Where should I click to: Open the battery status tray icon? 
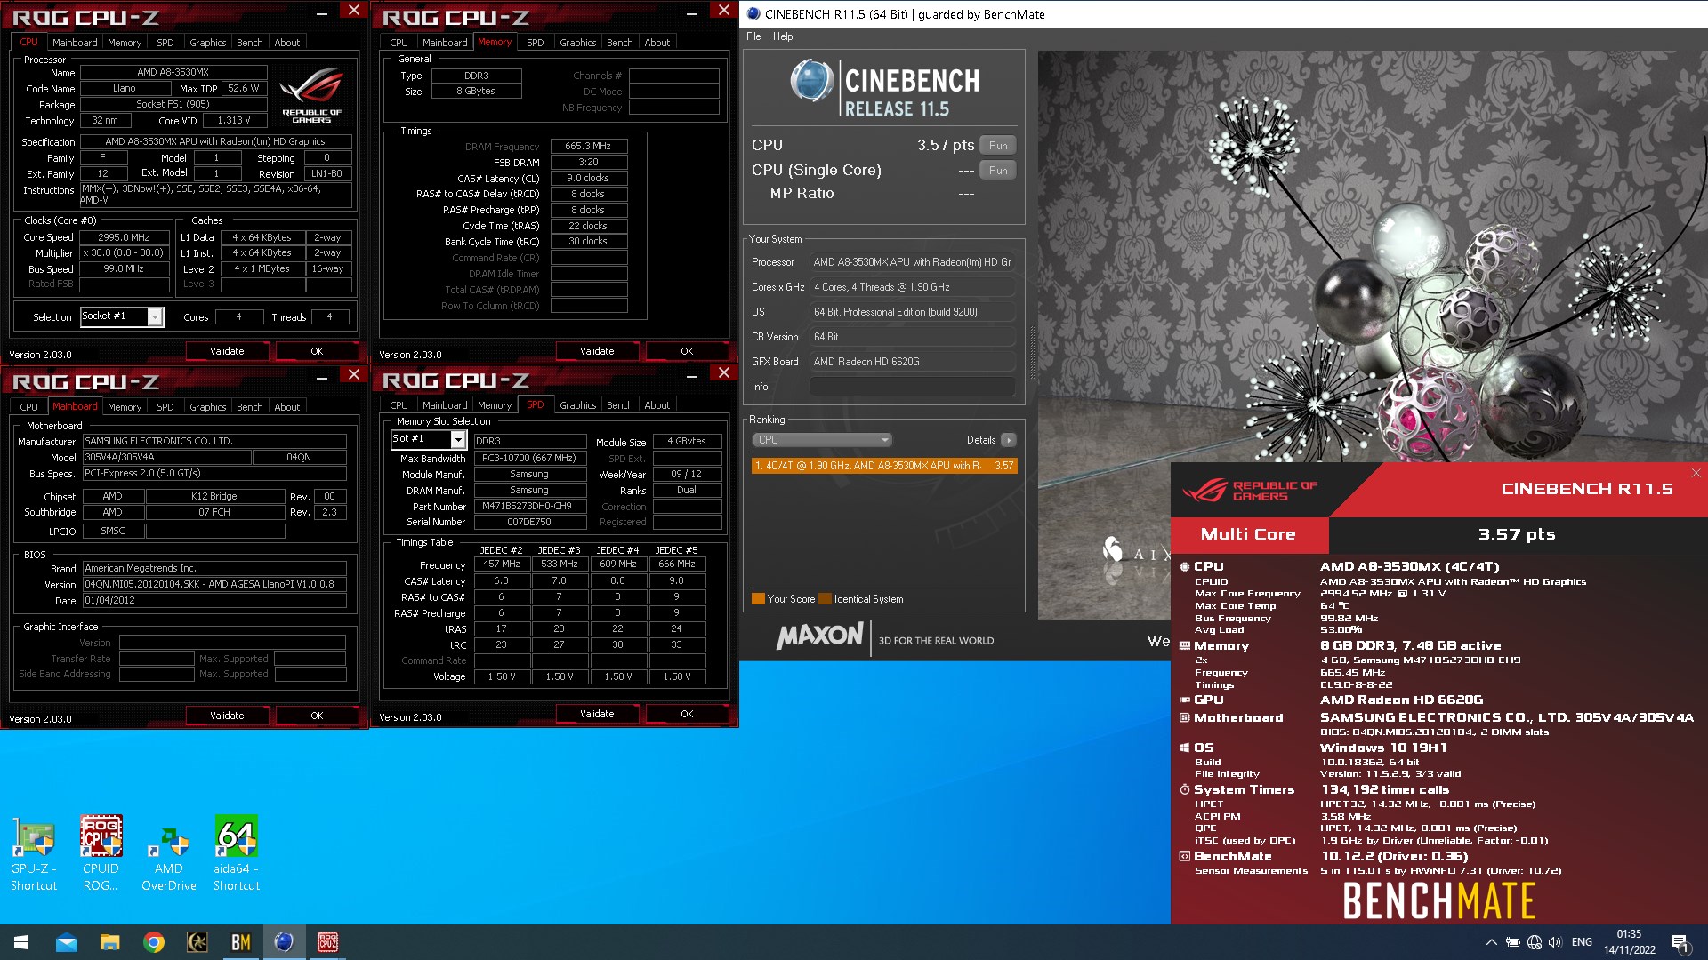click(x=1513, y=942)
